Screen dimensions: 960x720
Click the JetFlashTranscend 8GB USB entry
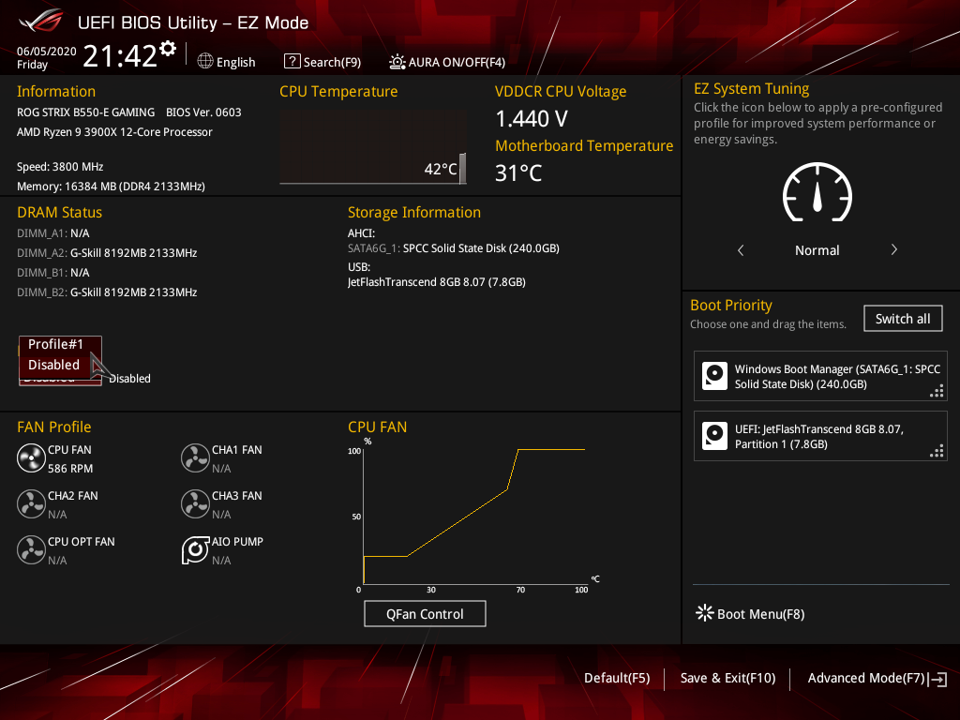(x=437, y=281)
